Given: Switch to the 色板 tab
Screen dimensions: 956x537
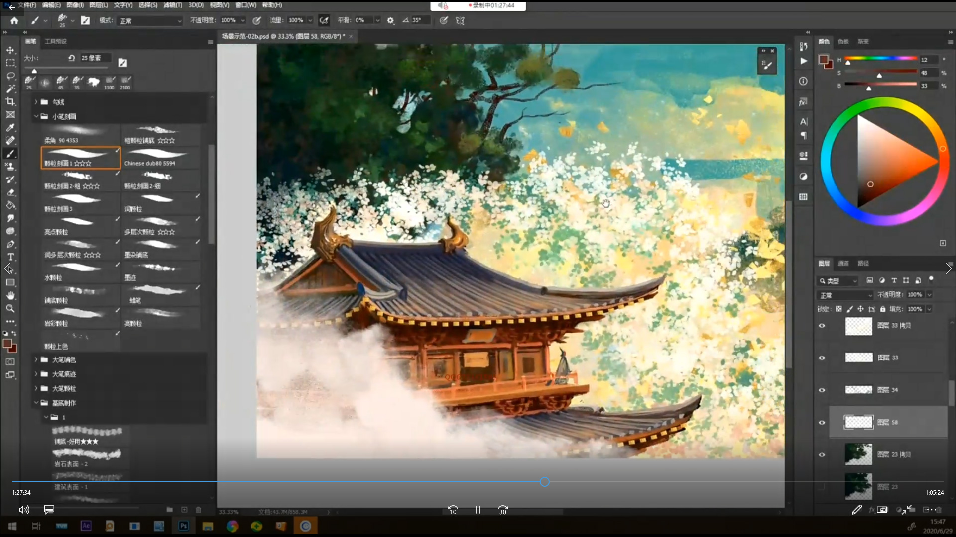Looking at the screenshot, I should point(843,41).
